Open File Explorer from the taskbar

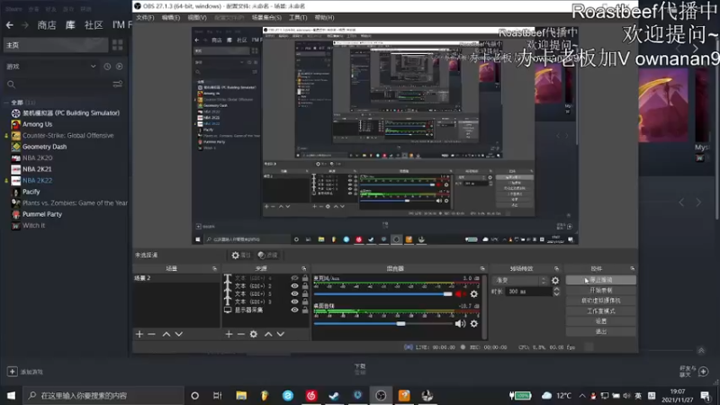coord(241,395)
